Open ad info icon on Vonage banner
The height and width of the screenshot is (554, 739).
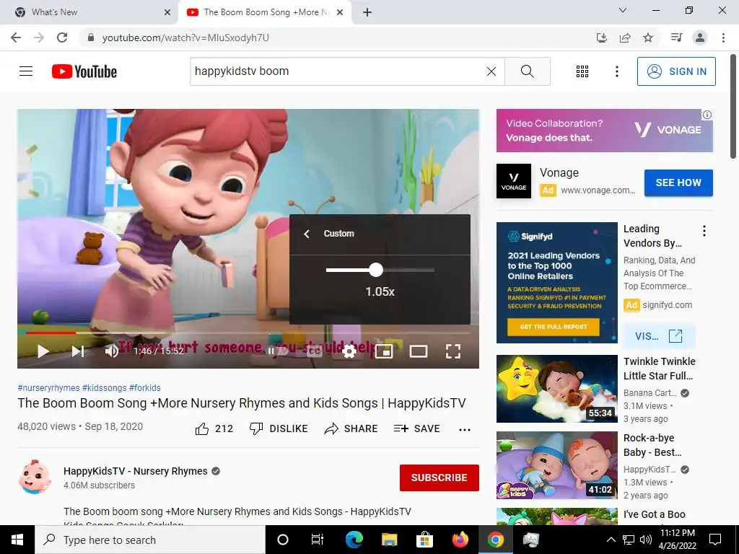coord(707,115)
